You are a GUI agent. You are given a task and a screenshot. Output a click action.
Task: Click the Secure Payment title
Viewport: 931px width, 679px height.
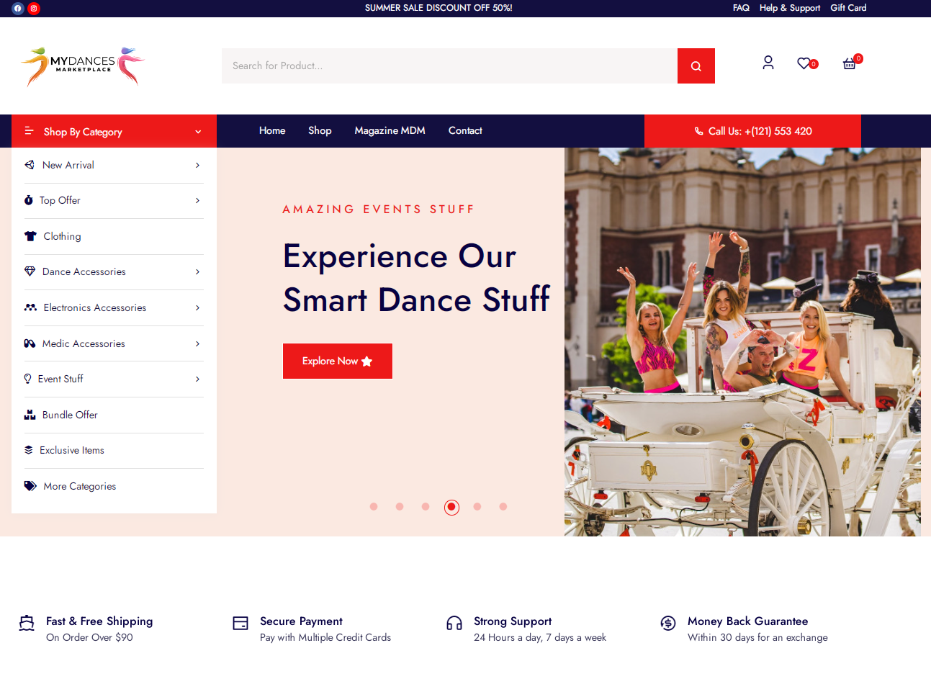pos(301,621)
